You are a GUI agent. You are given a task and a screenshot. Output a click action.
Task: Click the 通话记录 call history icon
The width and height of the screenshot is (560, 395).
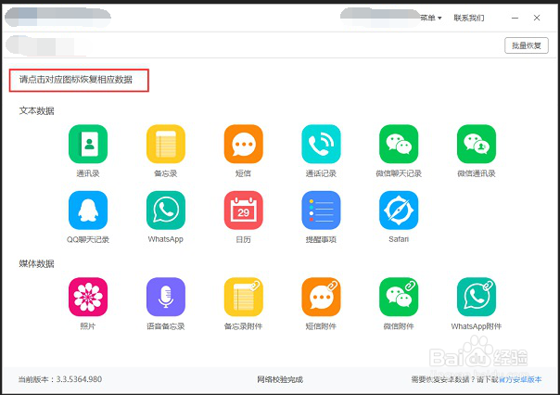(321, 144)
